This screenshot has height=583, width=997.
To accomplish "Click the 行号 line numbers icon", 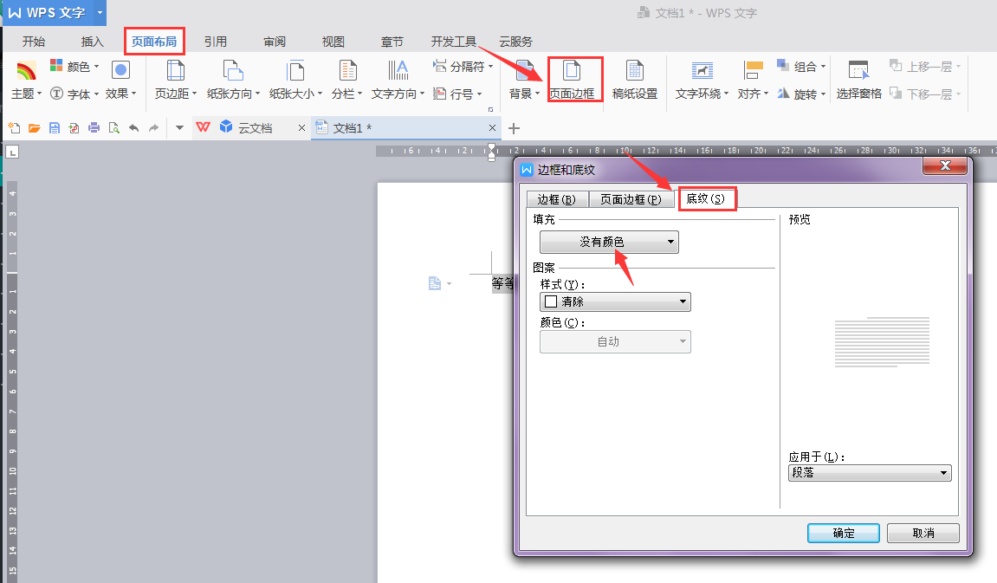I will click(439, 94).
